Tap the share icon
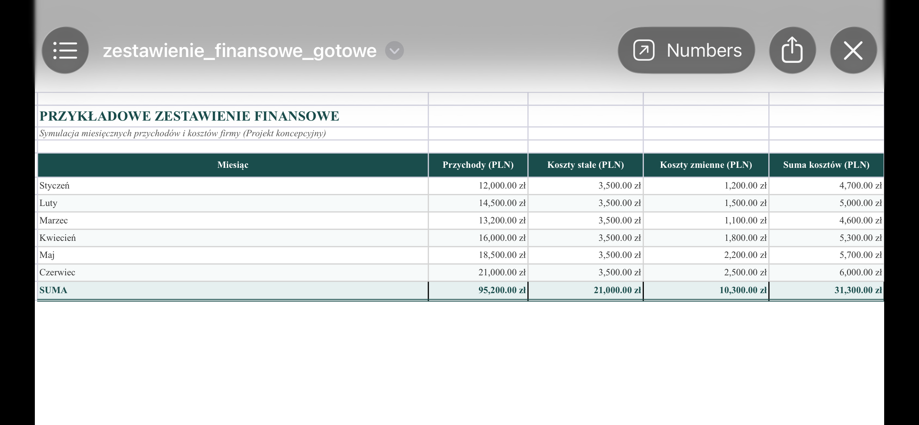The height and width of the screenshot is (425, 919). [x=792, y=50]
